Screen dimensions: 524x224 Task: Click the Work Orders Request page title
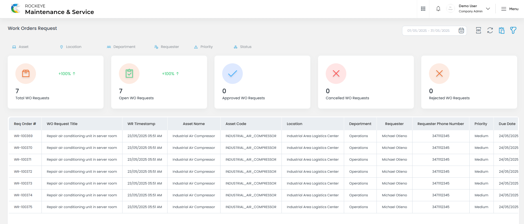[x=32, y=28]
